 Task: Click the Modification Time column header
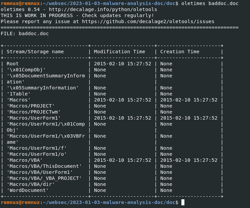pyautogui.click(x=119, y=52)
